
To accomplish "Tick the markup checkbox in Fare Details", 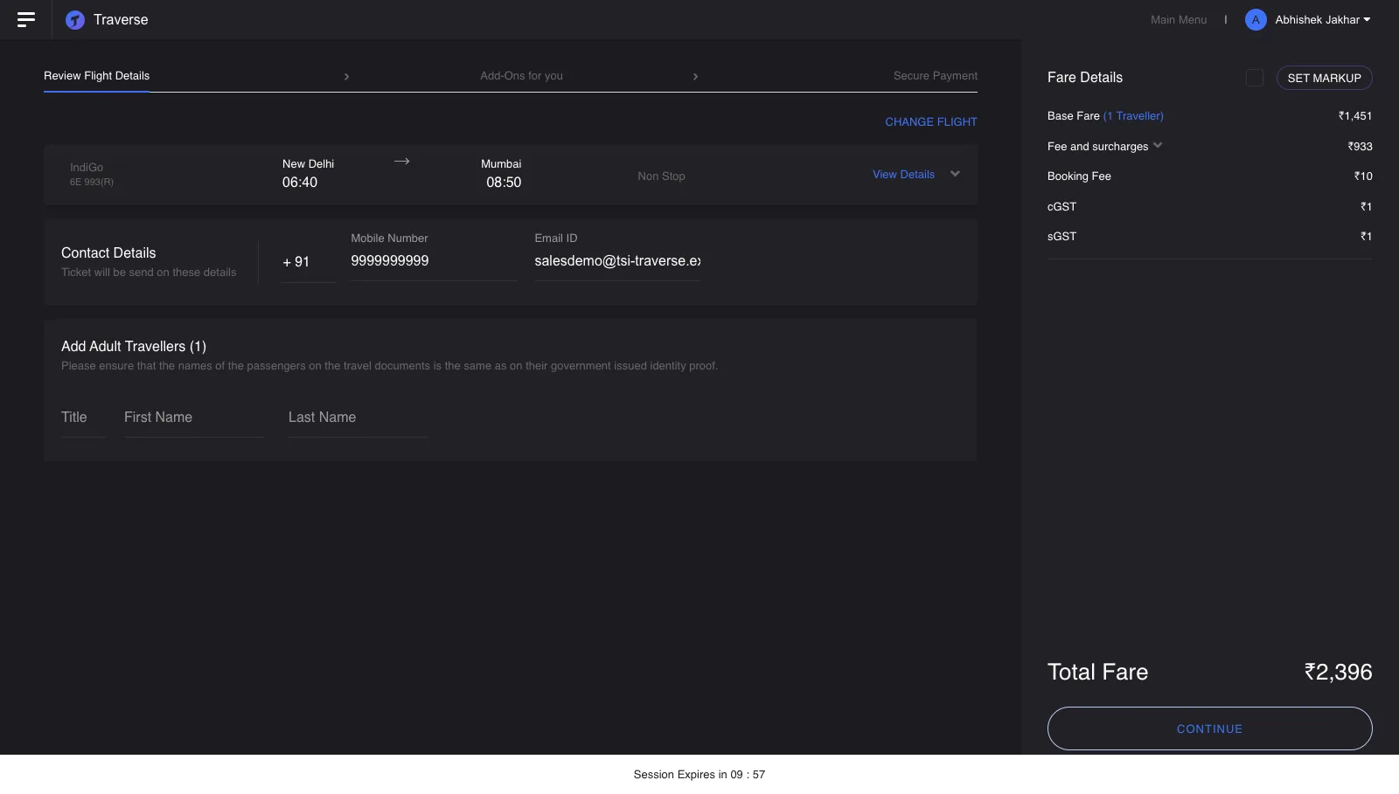I will [1255, 78].
